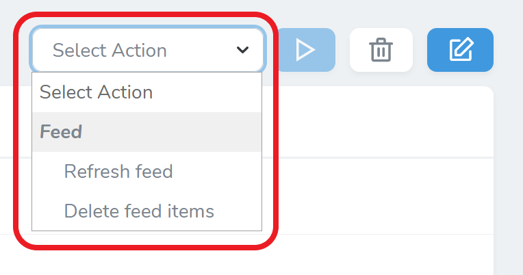The width and height of the screenshot is (523, 275).
Task: Click the blue play icon to run action
Action: click(x=305, y=50)
